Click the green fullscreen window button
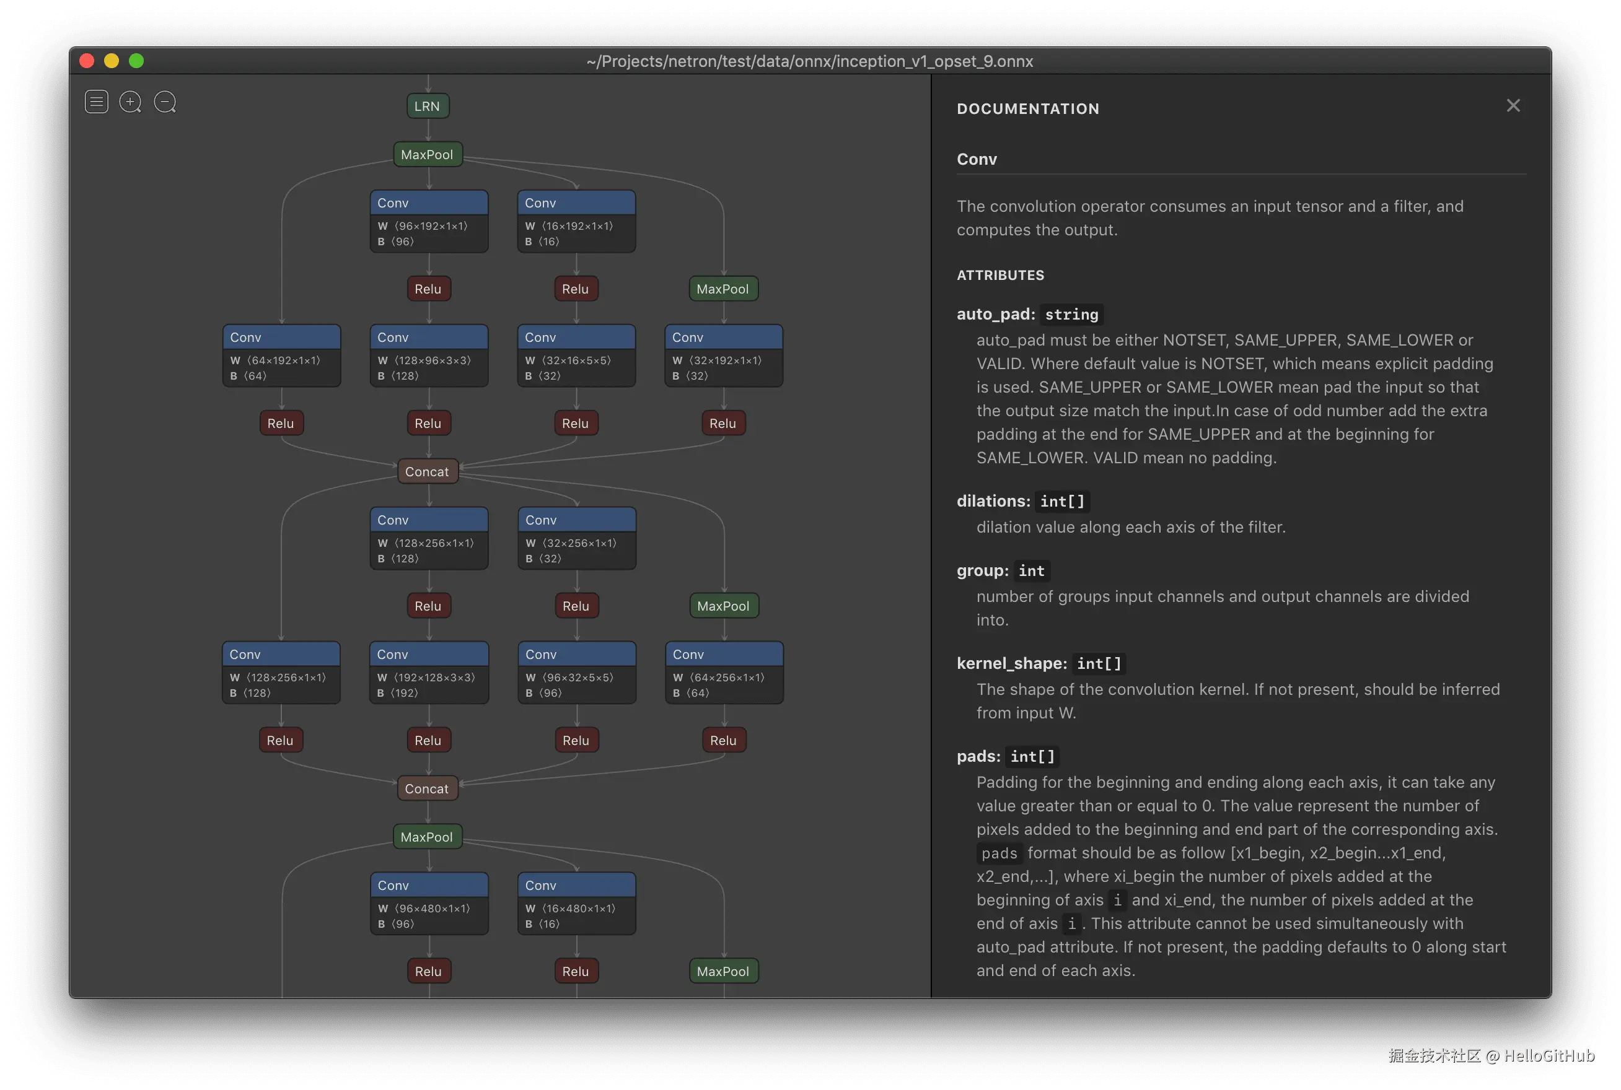This screenshot has height=1090, width=1621. pyautogui.click(x=136, y=61)
